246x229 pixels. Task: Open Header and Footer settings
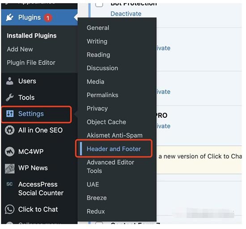point(114,149)
